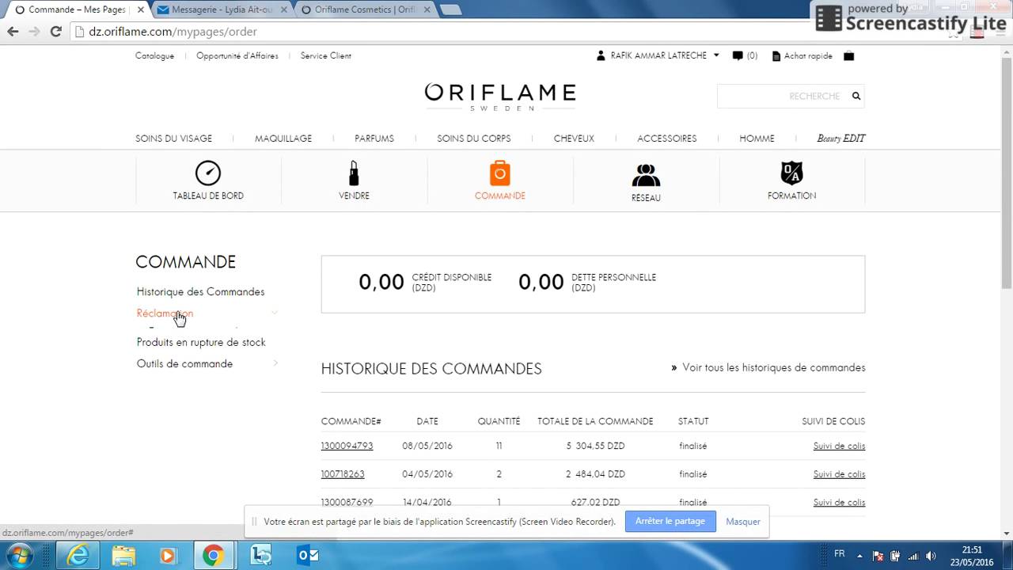This screenshot has width=1013, height=570.
Task: Click the 08/05/2016 order date
Action: click(x=427, y=446)
